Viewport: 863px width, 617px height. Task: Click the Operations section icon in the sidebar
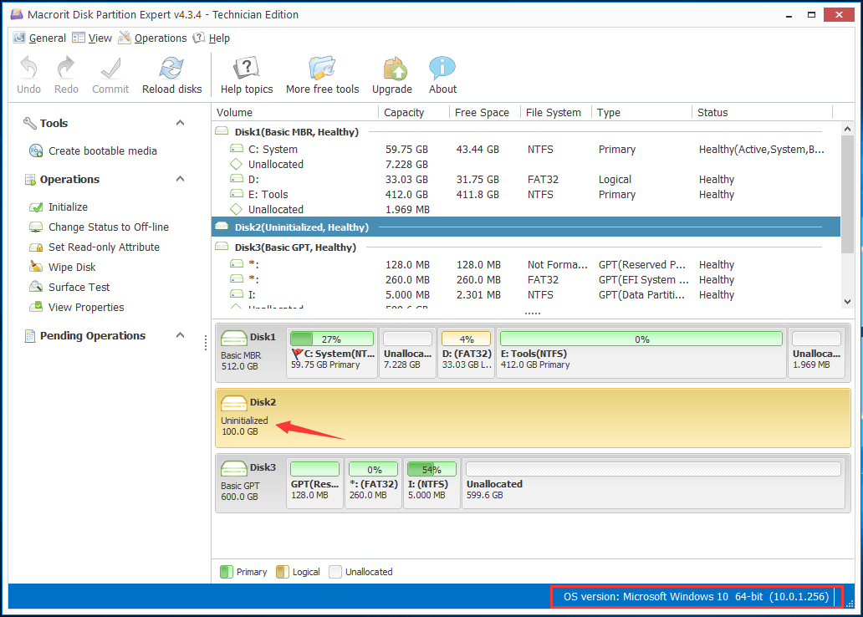[x=30, y=180]
